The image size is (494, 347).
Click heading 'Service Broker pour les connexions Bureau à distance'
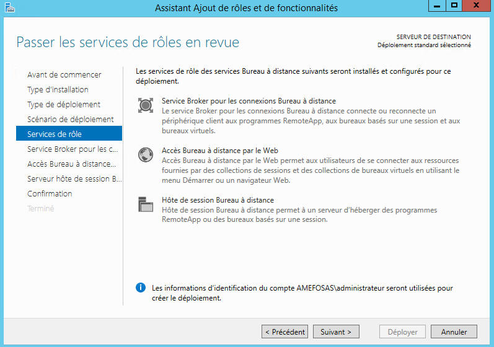[249, 101]
